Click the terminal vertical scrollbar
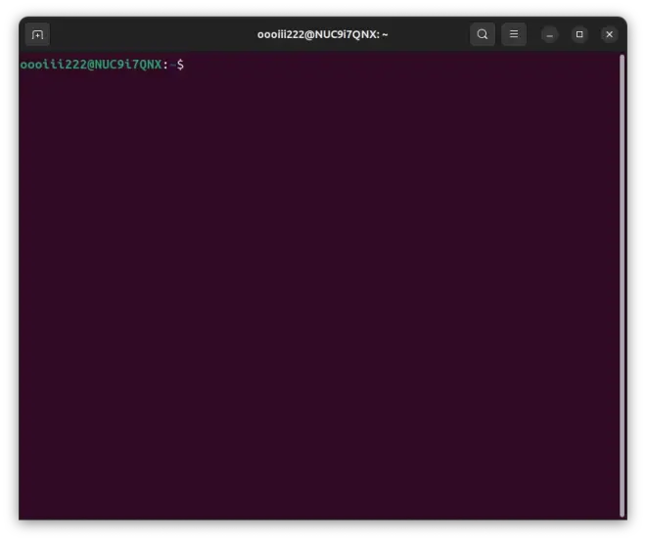This screenshot has width=646, height=541. pyautogui.click(x=623, y=286)
